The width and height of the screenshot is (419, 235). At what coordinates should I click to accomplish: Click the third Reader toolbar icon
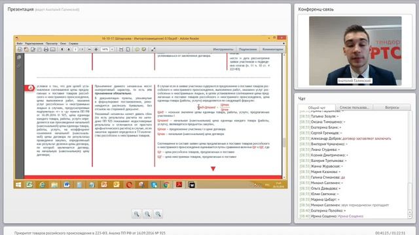33,50
